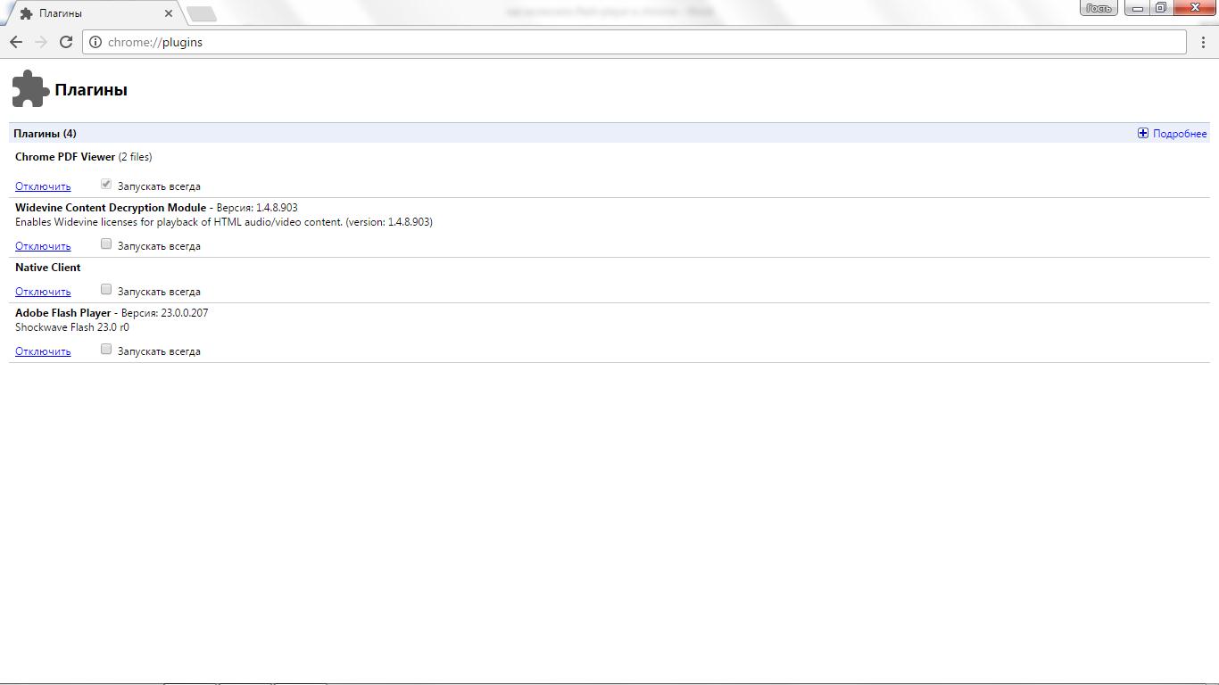Viewport: 1219px width, 685px height.
Task: Open a new tab next to Плагины
Action: click(x=202, y=13)
